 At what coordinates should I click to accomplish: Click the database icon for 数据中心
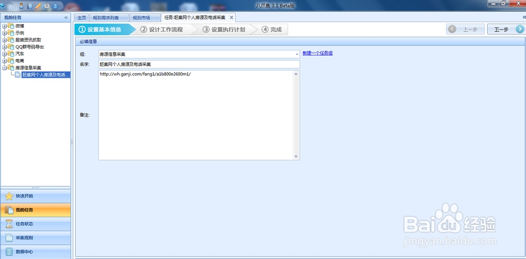[9, 252]
